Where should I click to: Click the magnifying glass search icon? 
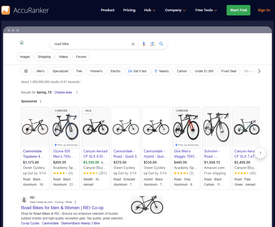(161, 44)
